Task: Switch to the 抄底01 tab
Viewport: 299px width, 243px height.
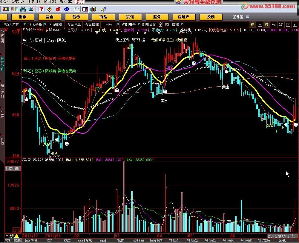Action: 174,241
